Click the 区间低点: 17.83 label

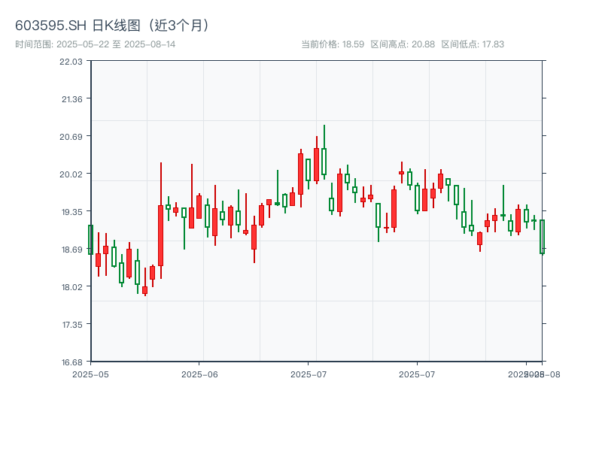click(473, 44)
